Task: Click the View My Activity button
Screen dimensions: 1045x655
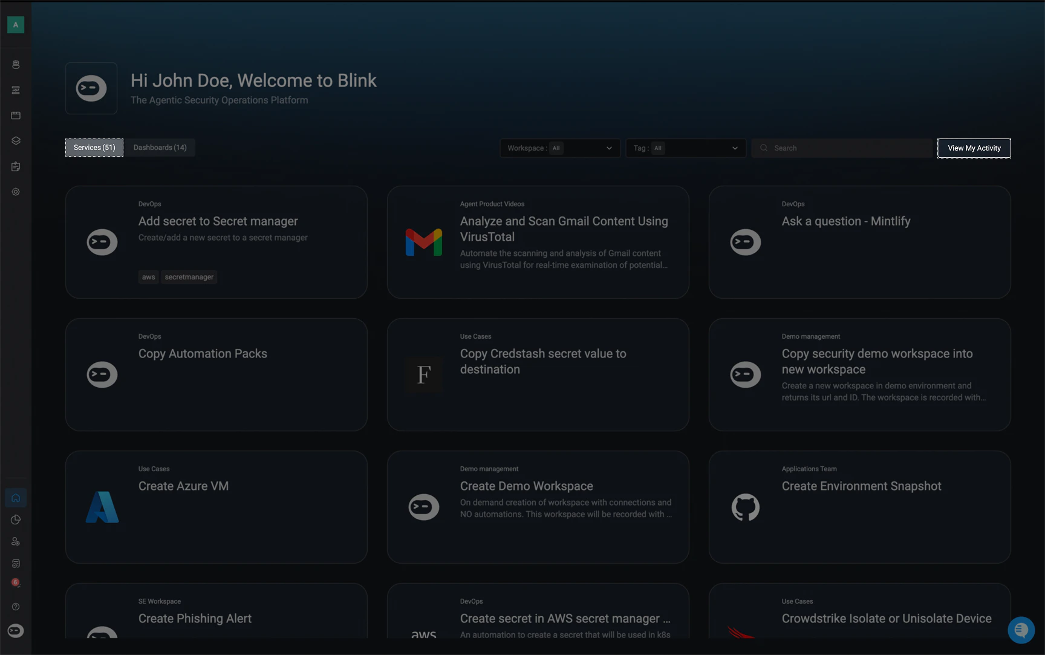Action: [974, 148]
